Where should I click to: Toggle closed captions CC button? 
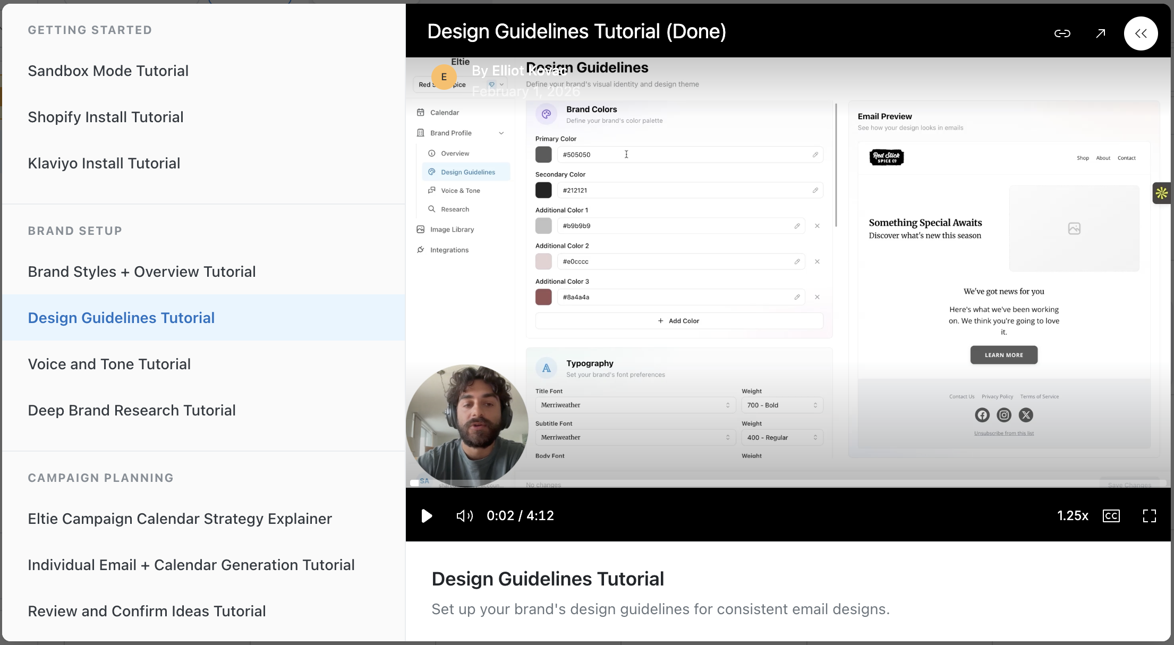pyautogui.click(x=1111, y=516)
